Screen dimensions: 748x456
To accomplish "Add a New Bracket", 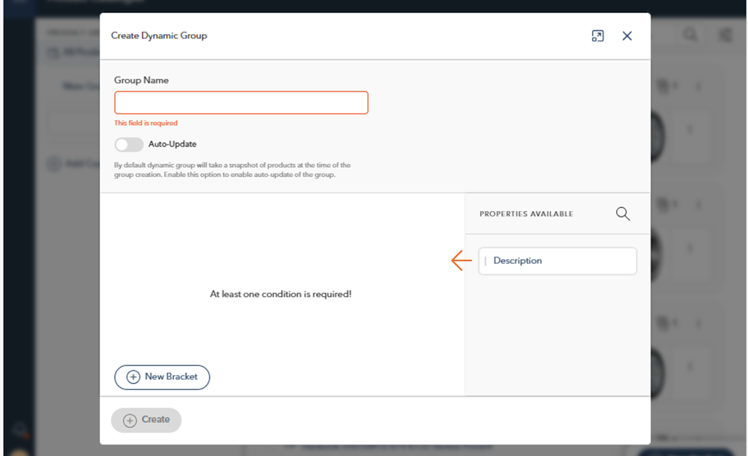I will (162, 377).
